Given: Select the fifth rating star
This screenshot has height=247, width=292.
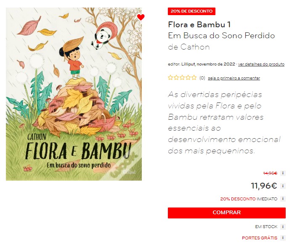Looking at the screenshot, I should click(194, 77).
